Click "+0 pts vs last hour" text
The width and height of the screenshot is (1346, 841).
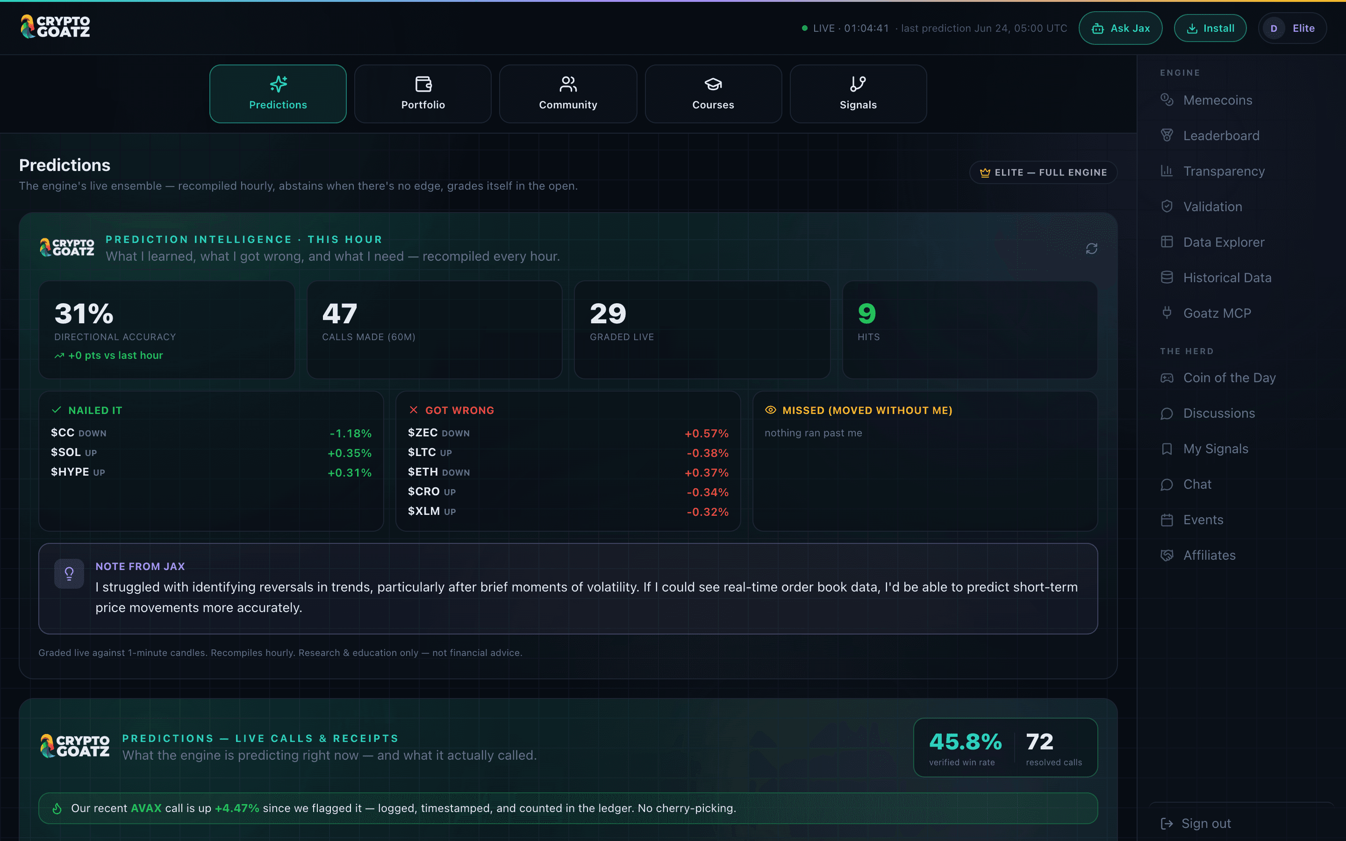tap(115, 356)
